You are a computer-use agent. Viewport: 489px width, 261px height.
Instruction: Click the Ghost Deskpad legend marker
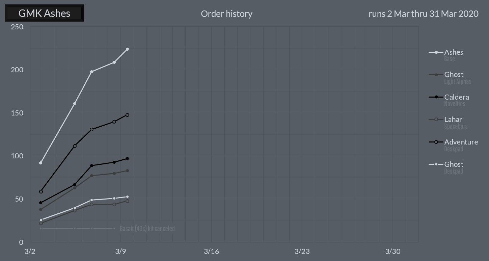click(436, 164)
